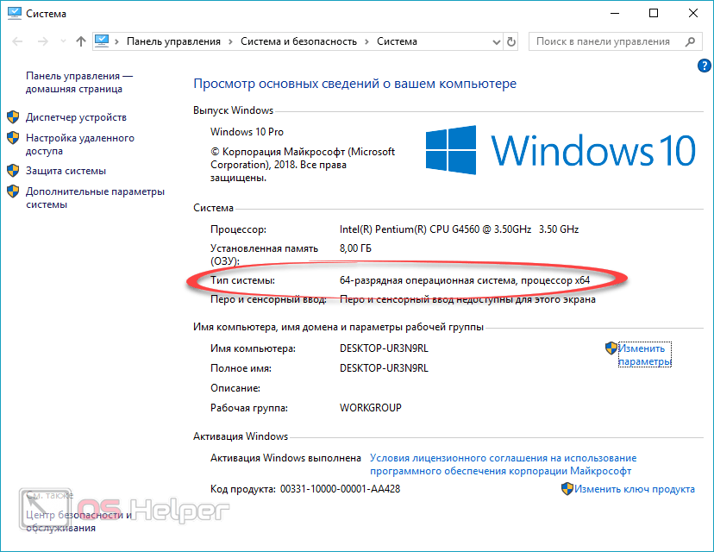
Task: Expand chevron before 'Панель управления' breadcrumb
Action: [x=117, y=42]
